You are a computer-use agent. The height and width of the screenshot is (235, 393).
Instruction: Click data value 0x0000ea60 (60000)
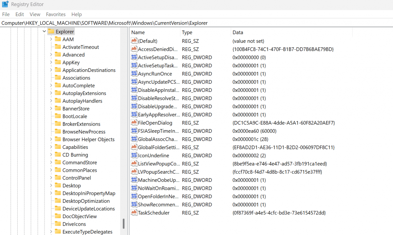coord(254,131)
